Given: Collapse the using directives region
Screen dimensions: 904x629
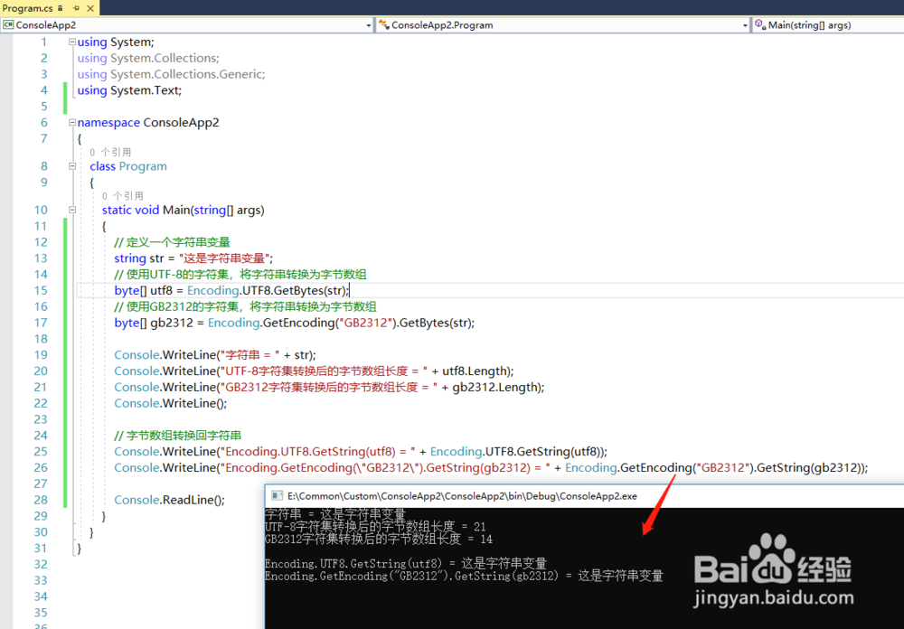Looking at the screenshot, I should 71,42.
